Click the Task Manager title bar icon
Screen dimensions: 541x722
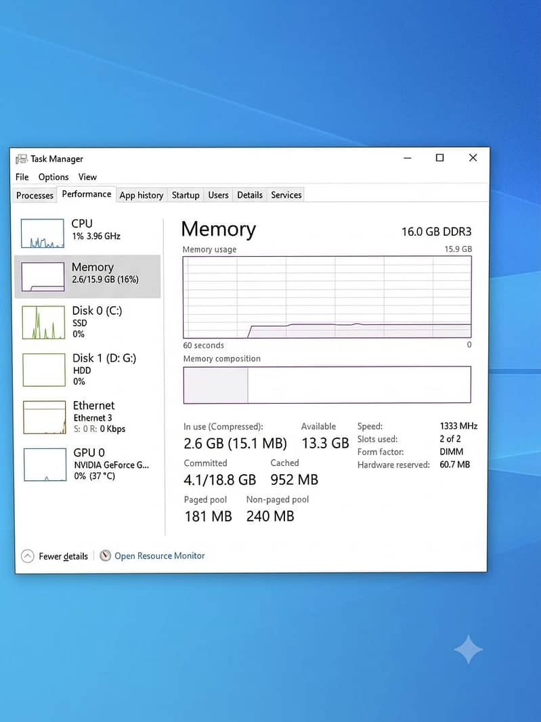pos(21,159)
